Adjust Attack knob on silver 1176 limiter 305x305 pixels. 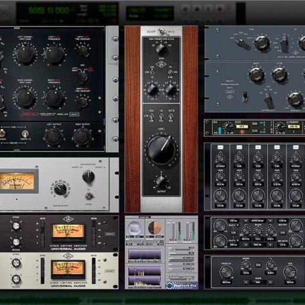pos(16,263)
